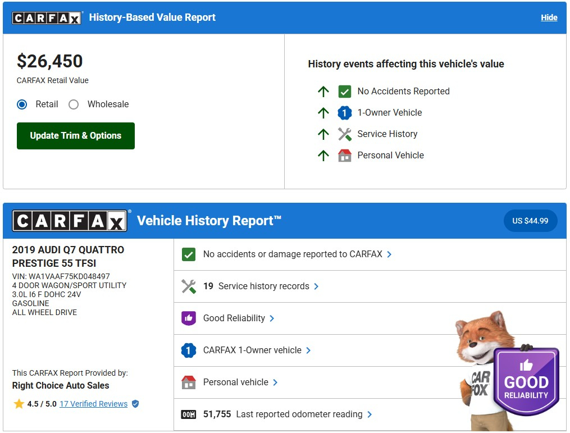The width and height of the screenshot is (570, 433).
Task: Select the Retail radio button
Action: (22, 104)
